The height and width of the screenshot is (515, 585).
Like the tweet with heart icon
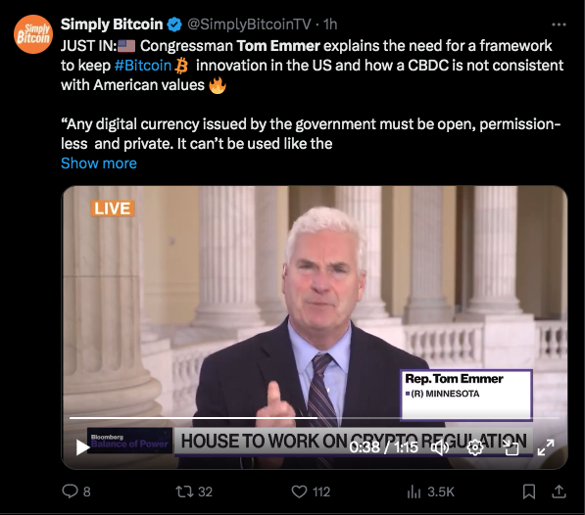(x=299, y=492)
